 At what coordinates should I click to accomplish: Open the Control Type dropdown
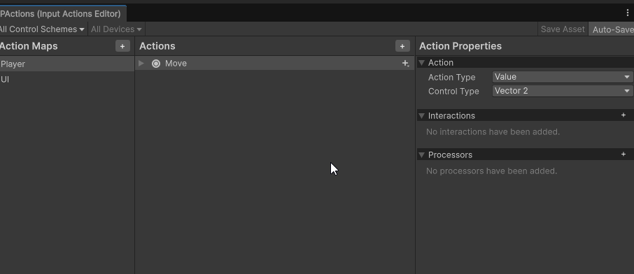coord(562,91)
